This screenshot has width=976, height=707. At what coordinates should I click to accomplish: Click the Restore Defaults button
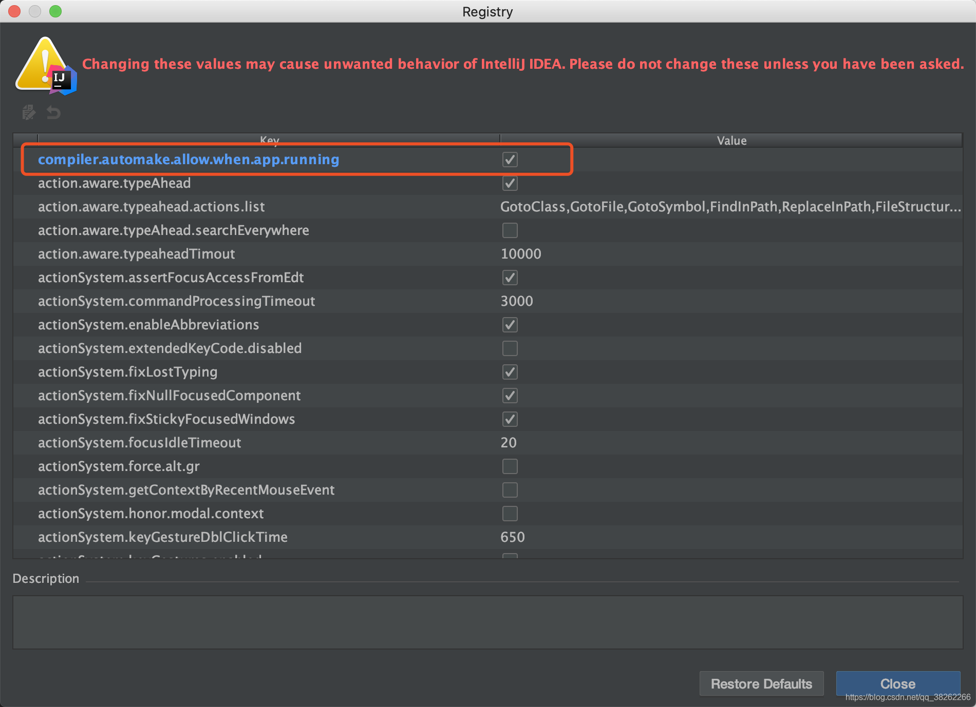[x=761, y=684]
